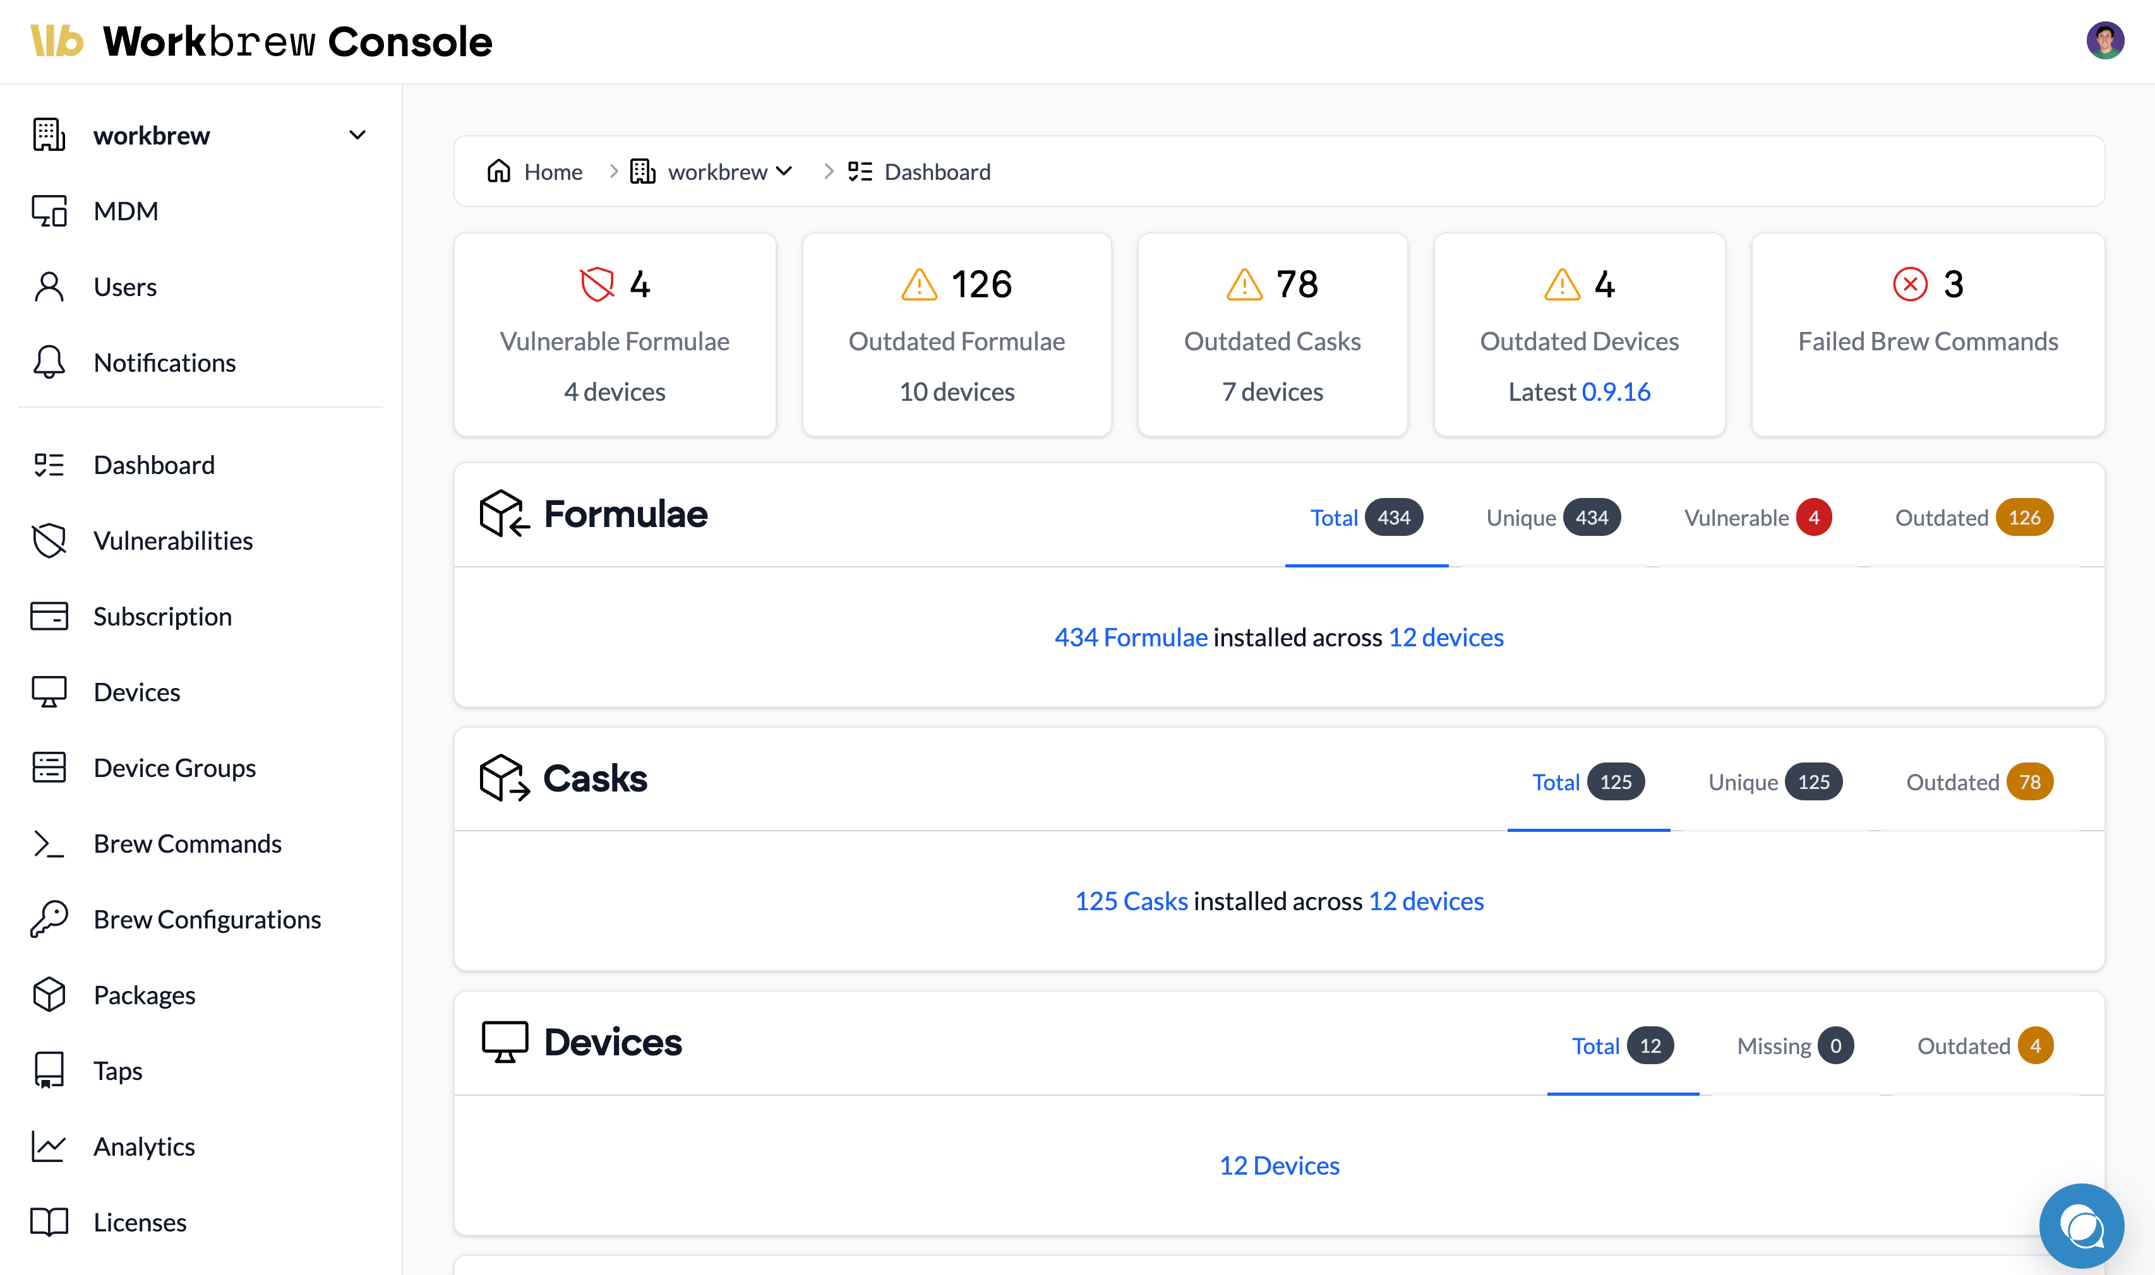This screenshot has height=1275, width=2155.
Task: Click the Notifications bell icon
Action: coord(49,362)
